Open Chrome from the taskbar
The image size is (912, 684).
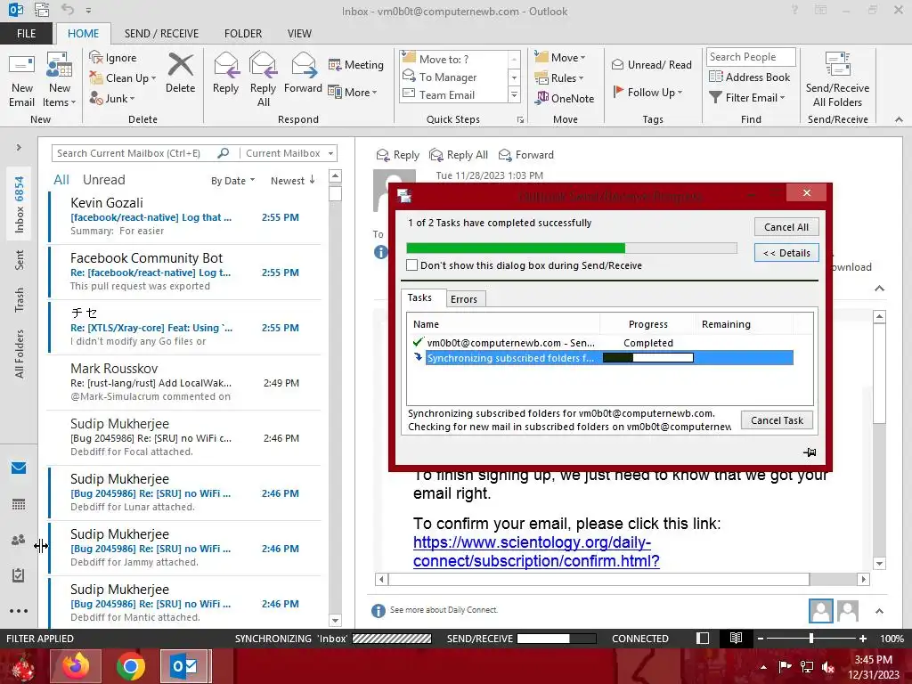[x=130, y=666]
